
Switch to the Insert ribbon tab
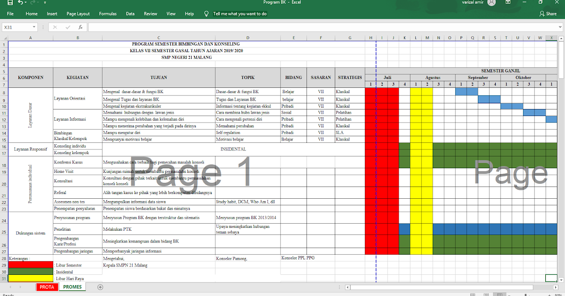pyautogui.click(x=52, y=14)
